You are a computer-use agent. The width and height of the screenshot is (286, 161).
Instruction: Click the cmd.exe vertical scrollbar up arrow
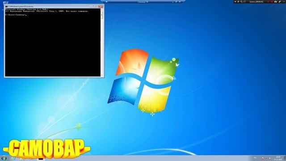tap(102, 9)
